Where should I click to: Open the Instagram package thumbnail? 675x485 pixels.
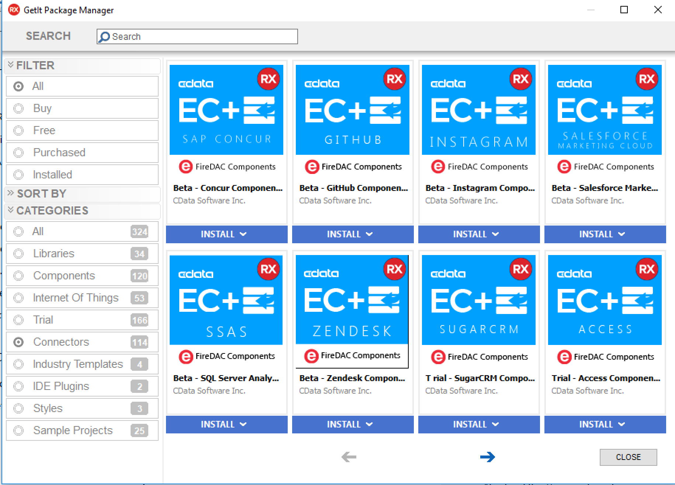point(479,110)
